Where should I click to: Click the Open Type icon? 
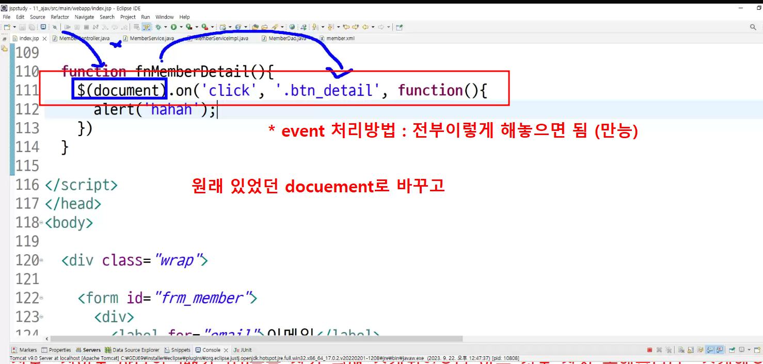coord(255,27)
